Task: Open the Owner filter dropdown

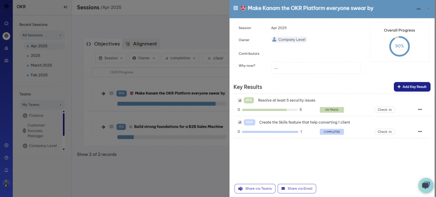Action: (x=144, y=58)
